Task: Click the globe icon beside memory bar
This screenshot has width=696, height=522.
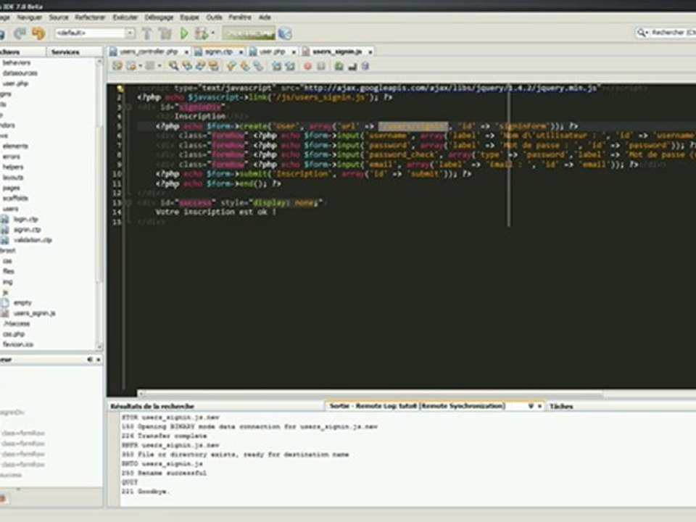Action: tap(285, 33)
